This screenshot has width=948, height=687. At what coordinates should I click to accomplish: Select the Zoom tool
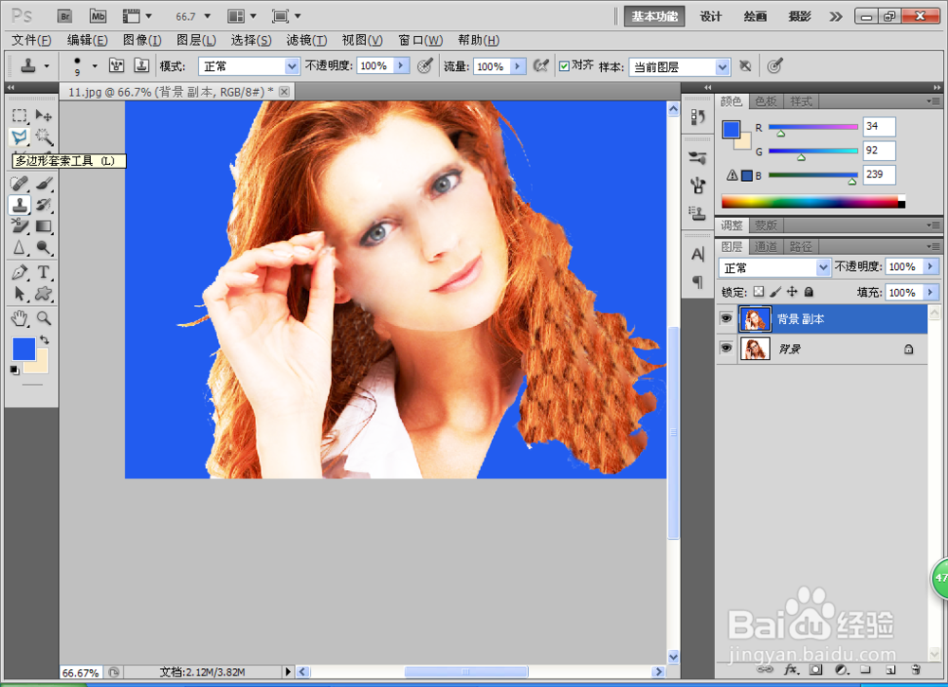(x=43, y=318)
